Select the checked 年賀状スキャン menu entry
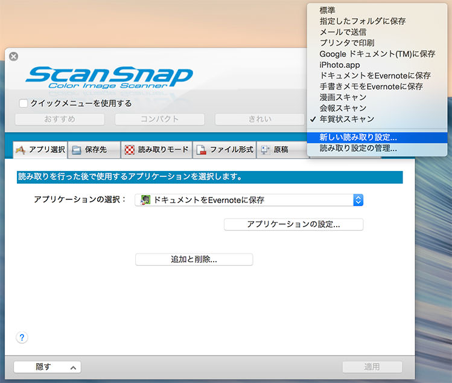452x383 pixels. pos(377,119)
